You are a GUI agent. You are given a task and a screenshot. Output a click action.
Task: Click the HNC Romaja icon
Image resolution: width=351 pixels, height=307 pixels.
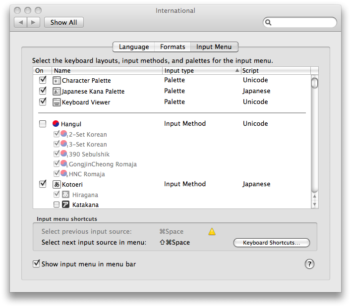click(x=64, y=173)
